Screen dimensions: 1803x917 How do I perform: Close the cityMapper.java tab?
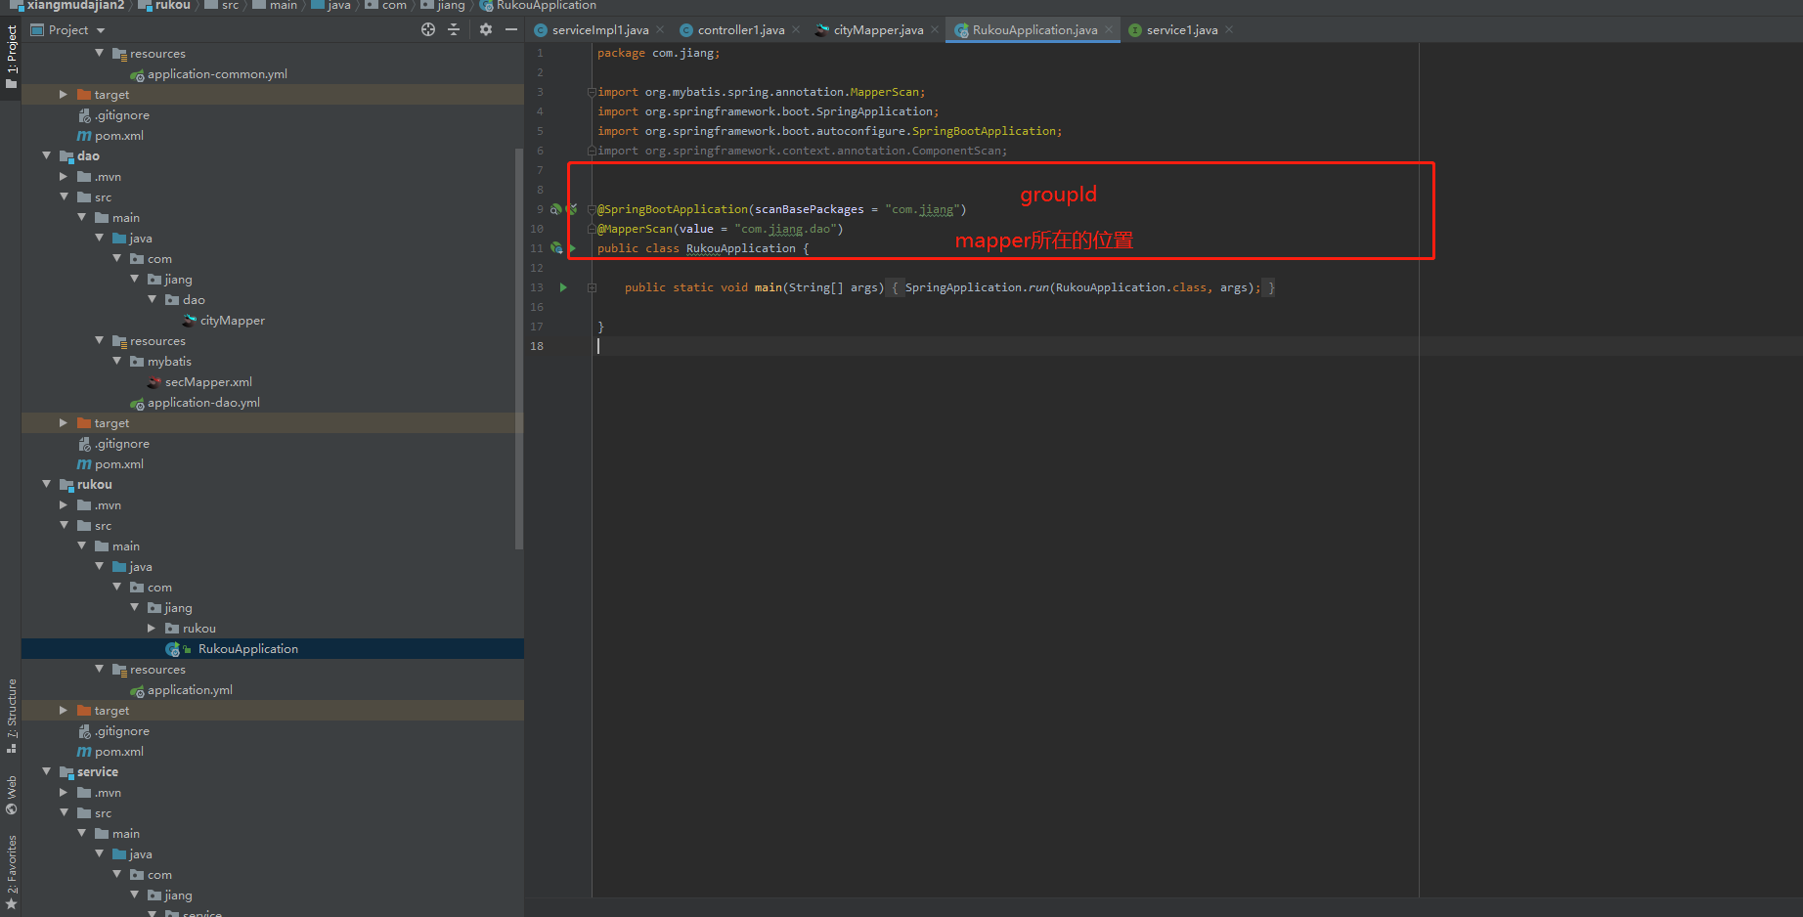(935, 30)
